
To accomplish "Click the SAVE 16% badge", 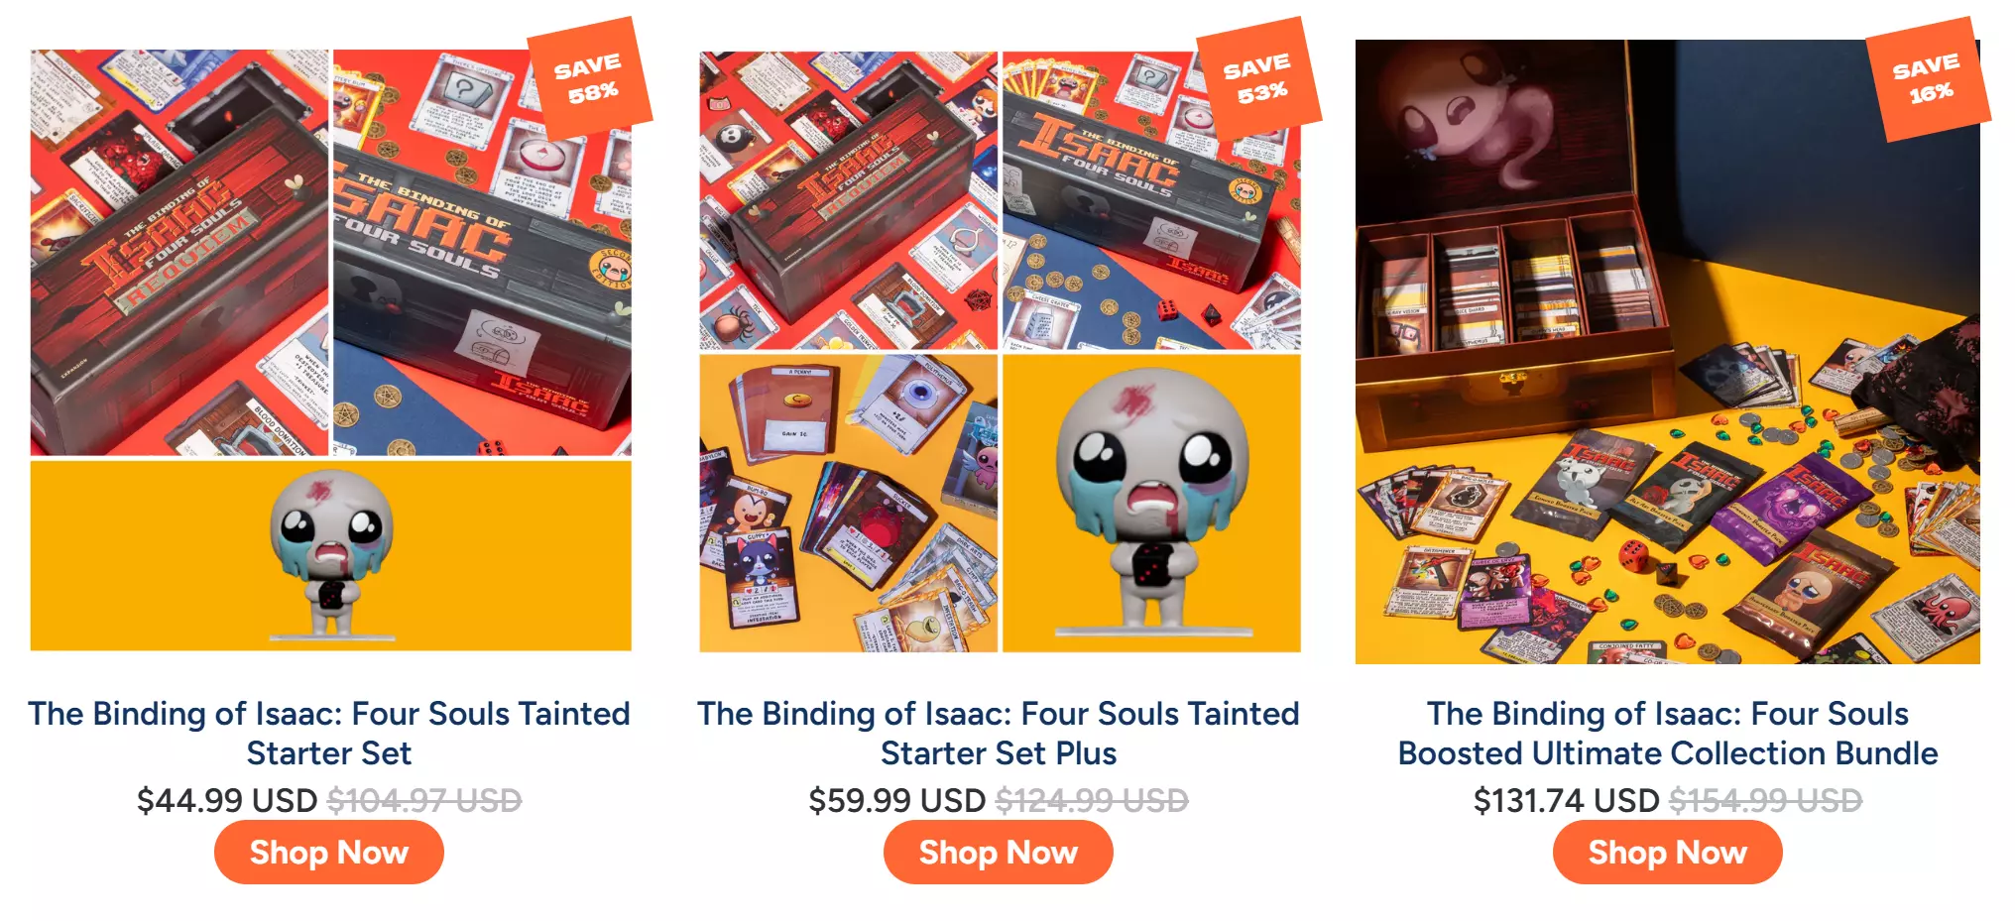I will click(x=1928, y=78).
